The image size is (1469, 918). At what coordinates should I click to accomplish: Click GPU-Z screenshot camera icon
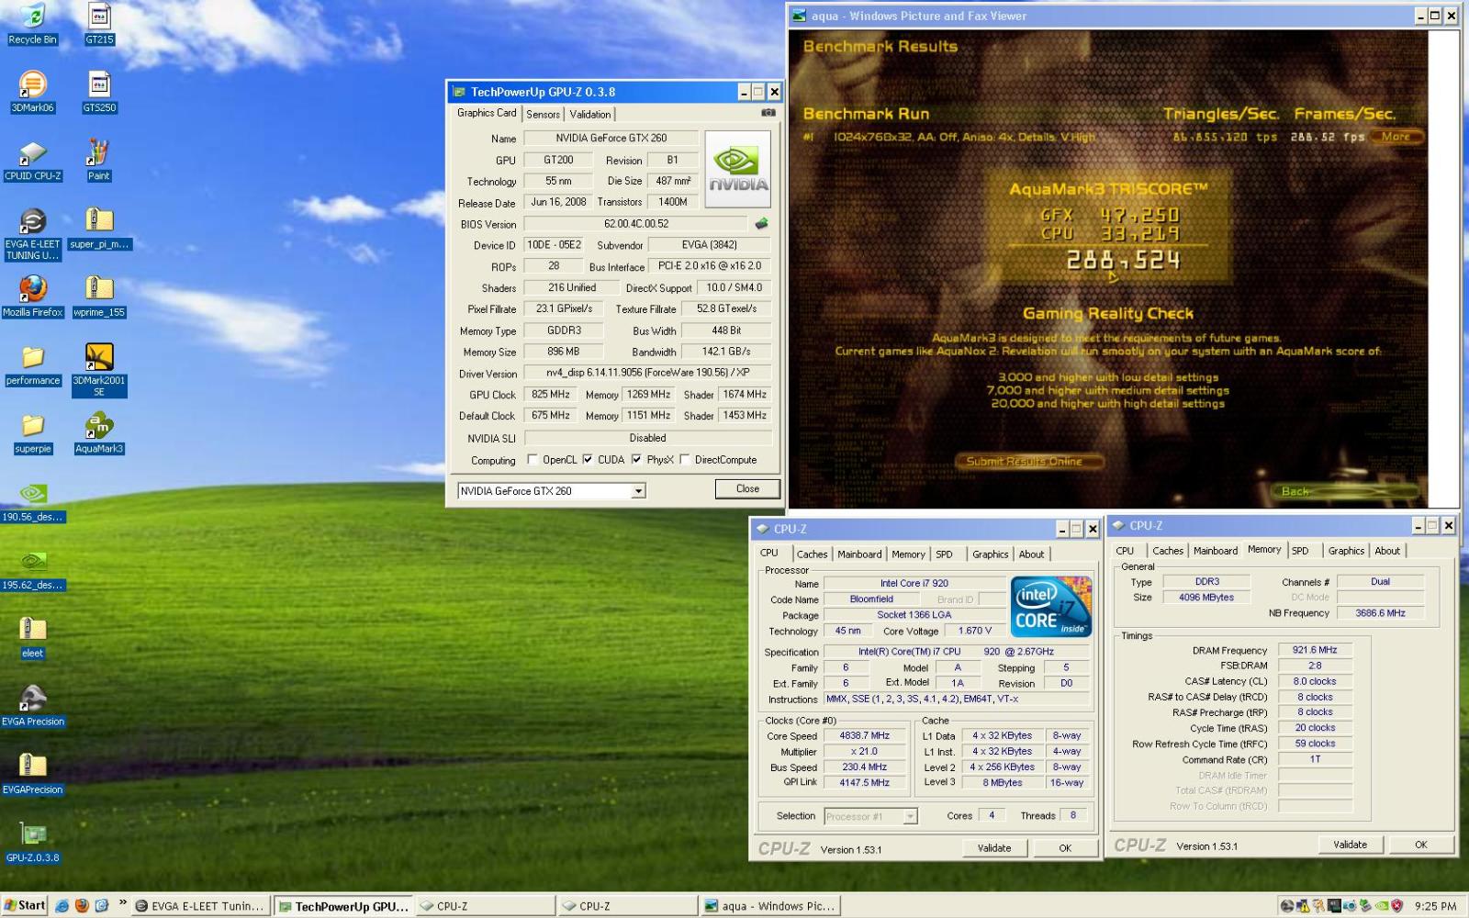[x=768, y=113]
